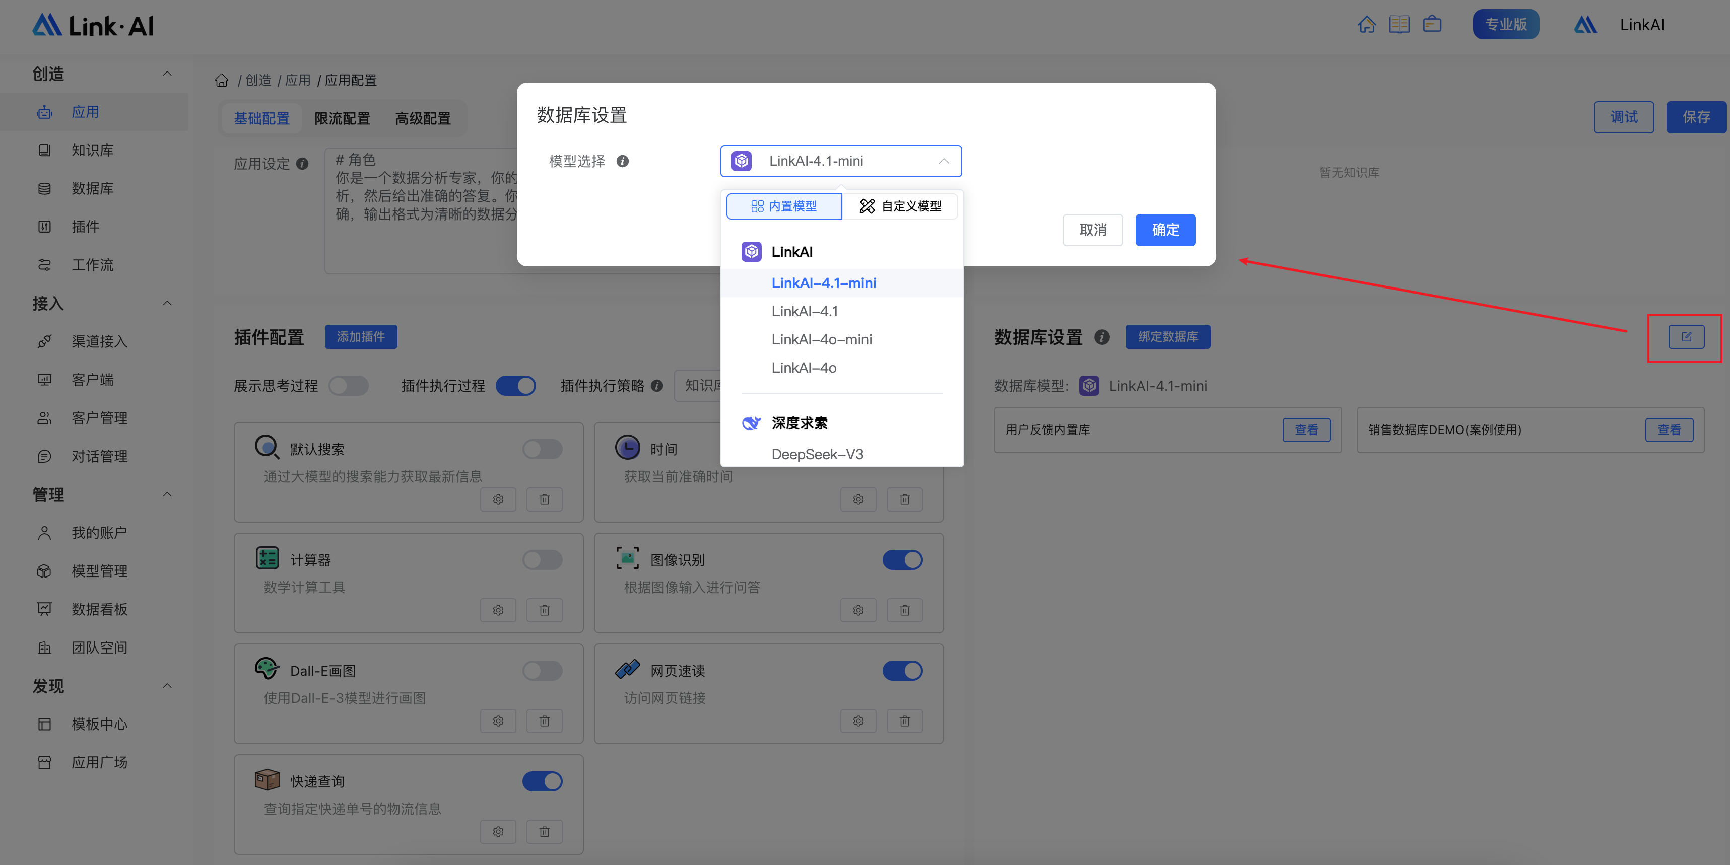Image resolution: width=1730 pixels, height=865 pixels.
Task: Open settings gear for 时间 plugin
Action: pyautogui.click(x=858, y=499)
